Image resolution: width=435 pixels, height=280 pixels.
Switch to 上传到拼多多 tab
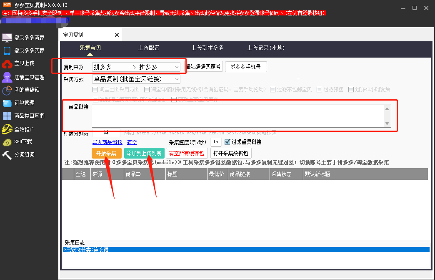(207, 48)
